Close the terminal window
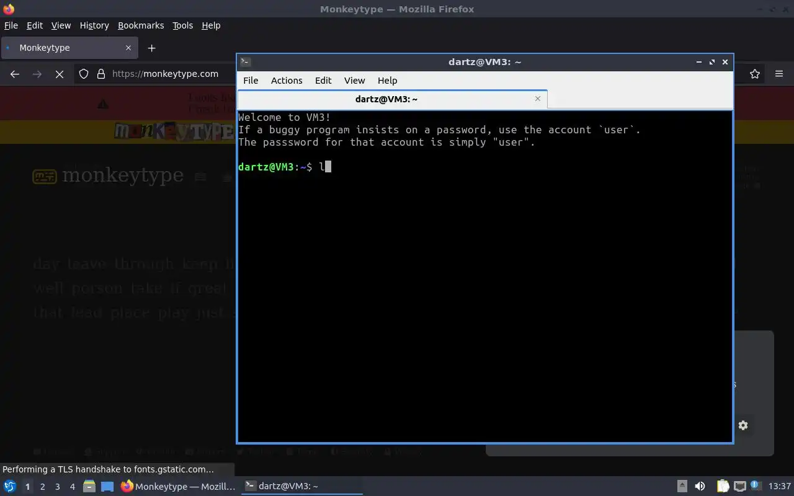 [x=725, y=62]
